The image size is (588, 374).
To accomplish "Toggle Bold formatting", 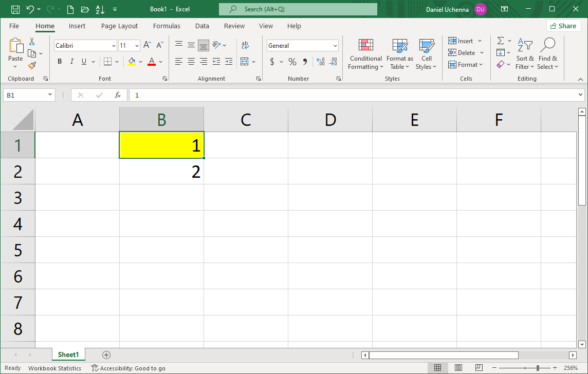I will [x=60, y=62].
